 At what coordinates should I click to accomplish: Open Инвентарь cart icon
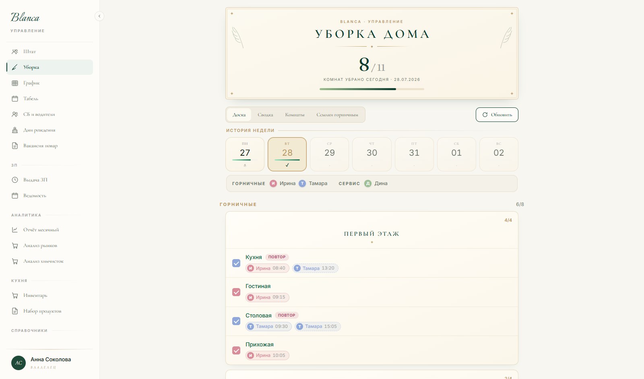tap(15, 295)
